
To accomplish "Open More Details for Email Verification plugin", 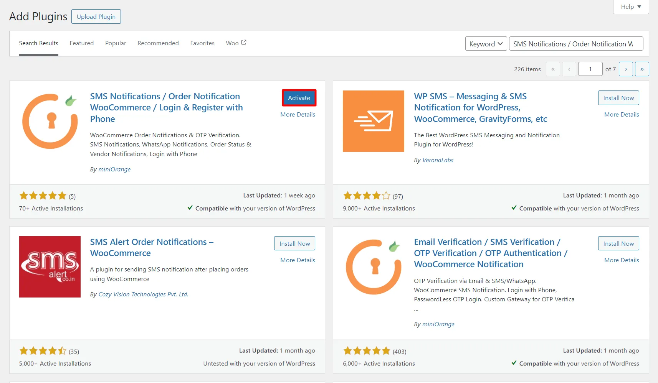I will [x=622, y=260].
